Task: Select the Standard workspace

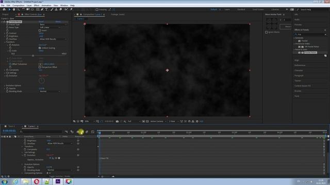Action: (241, 9)
